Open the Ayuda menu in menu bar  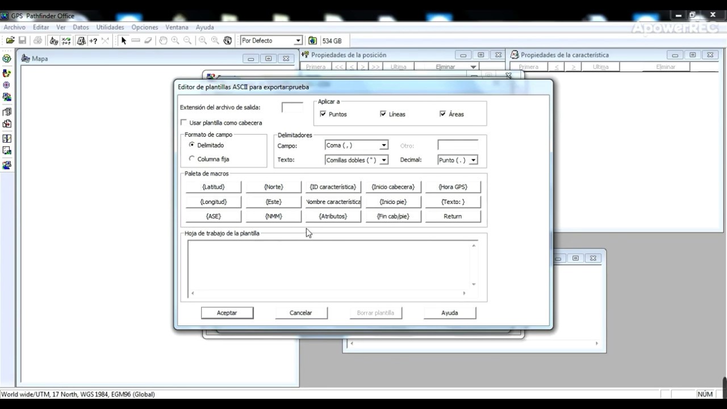[205, 27]
